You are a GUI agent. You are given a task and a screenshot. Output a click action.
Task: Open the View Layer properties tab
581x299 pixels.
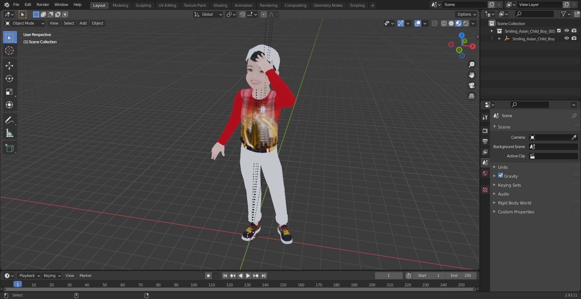pos(485,152)
